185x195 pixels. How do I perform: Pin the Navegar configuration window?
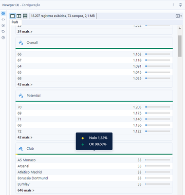[181, 5]
